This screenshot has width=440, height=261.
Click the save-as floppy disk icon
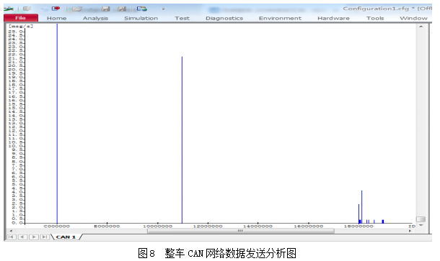(x=122, y=9)
